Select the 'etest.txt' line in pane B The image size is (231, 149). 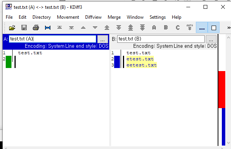(140, 59)
